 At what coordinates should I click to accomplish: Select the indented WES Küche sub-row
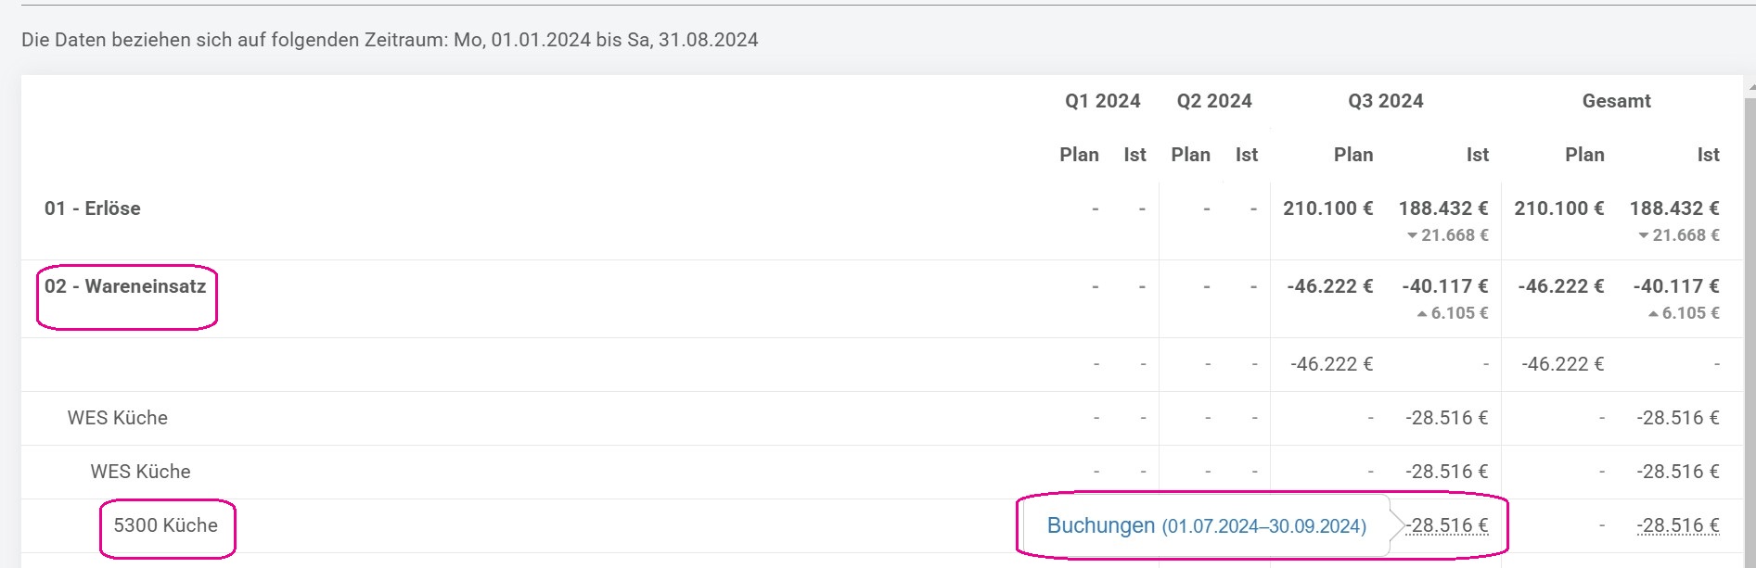tap(140, 472)
